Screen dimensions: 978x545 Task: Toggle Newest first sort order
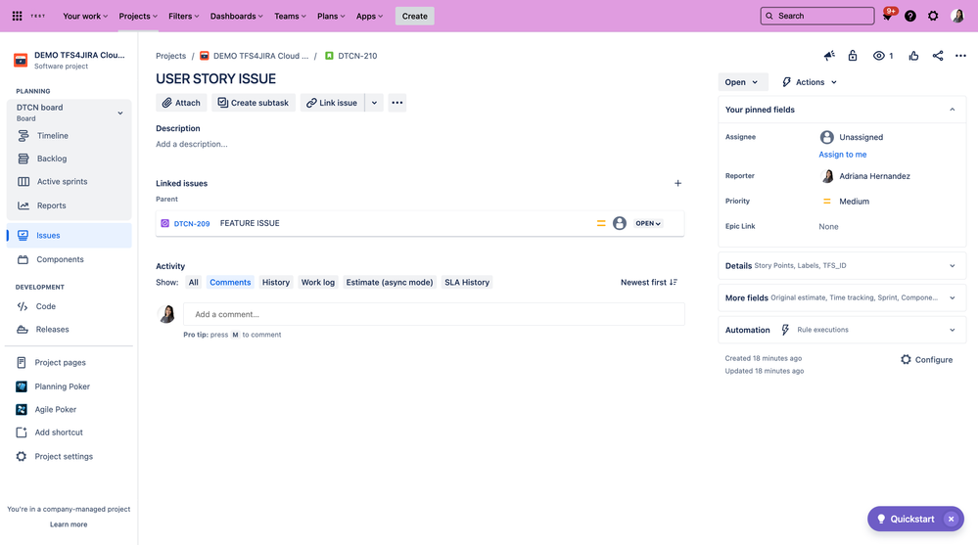point(649,283)
